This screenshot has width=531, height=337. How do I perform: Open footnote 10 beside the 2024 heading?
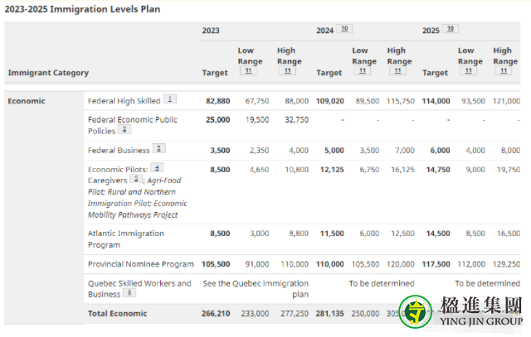(x=344, y=29)
